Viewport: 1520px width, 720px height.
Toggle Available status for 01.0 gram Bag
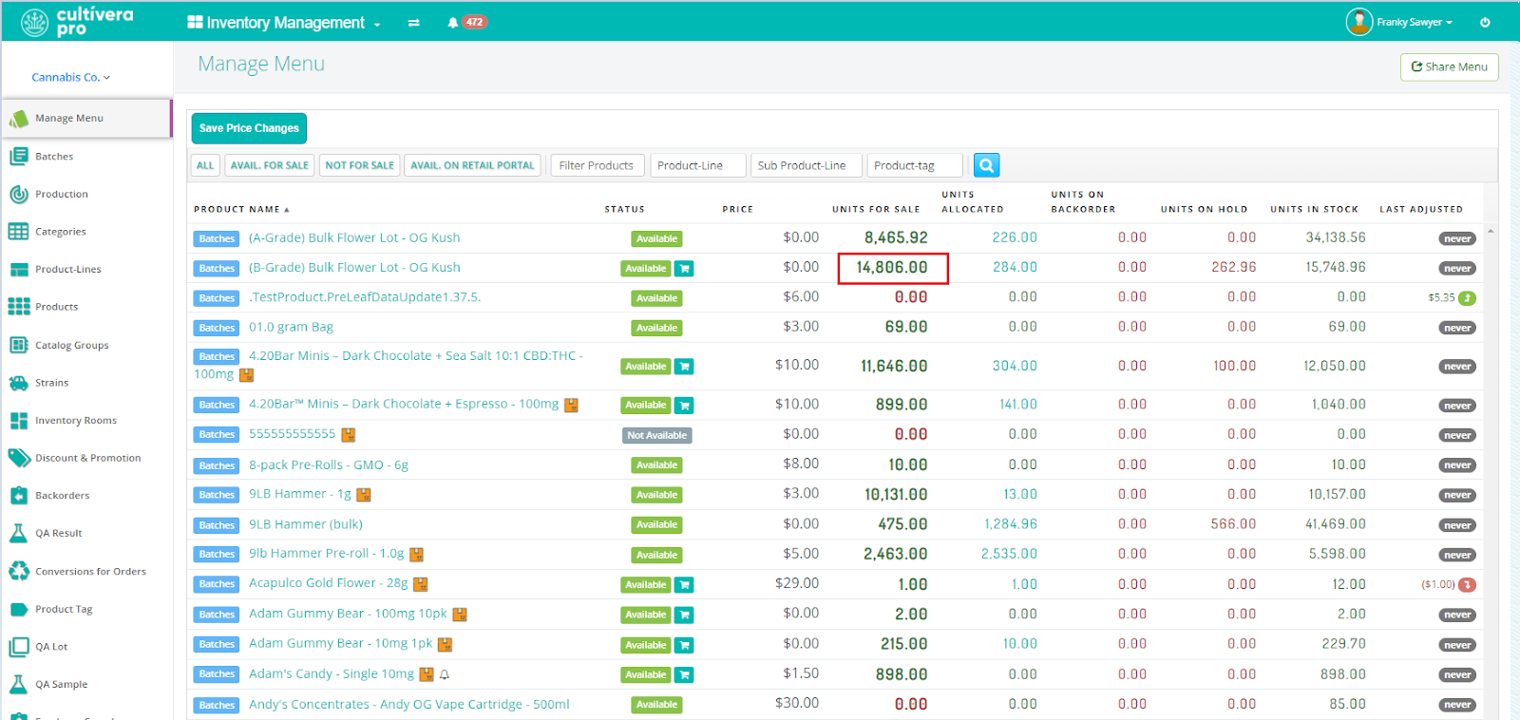click(x=656, y=328)
